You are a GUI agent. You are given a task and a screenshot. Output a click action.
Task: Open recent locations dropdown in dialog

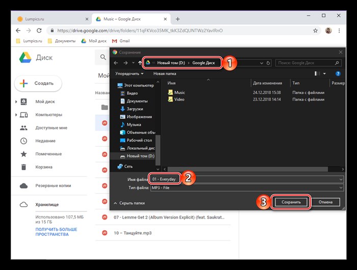click(x=134, y=63)
